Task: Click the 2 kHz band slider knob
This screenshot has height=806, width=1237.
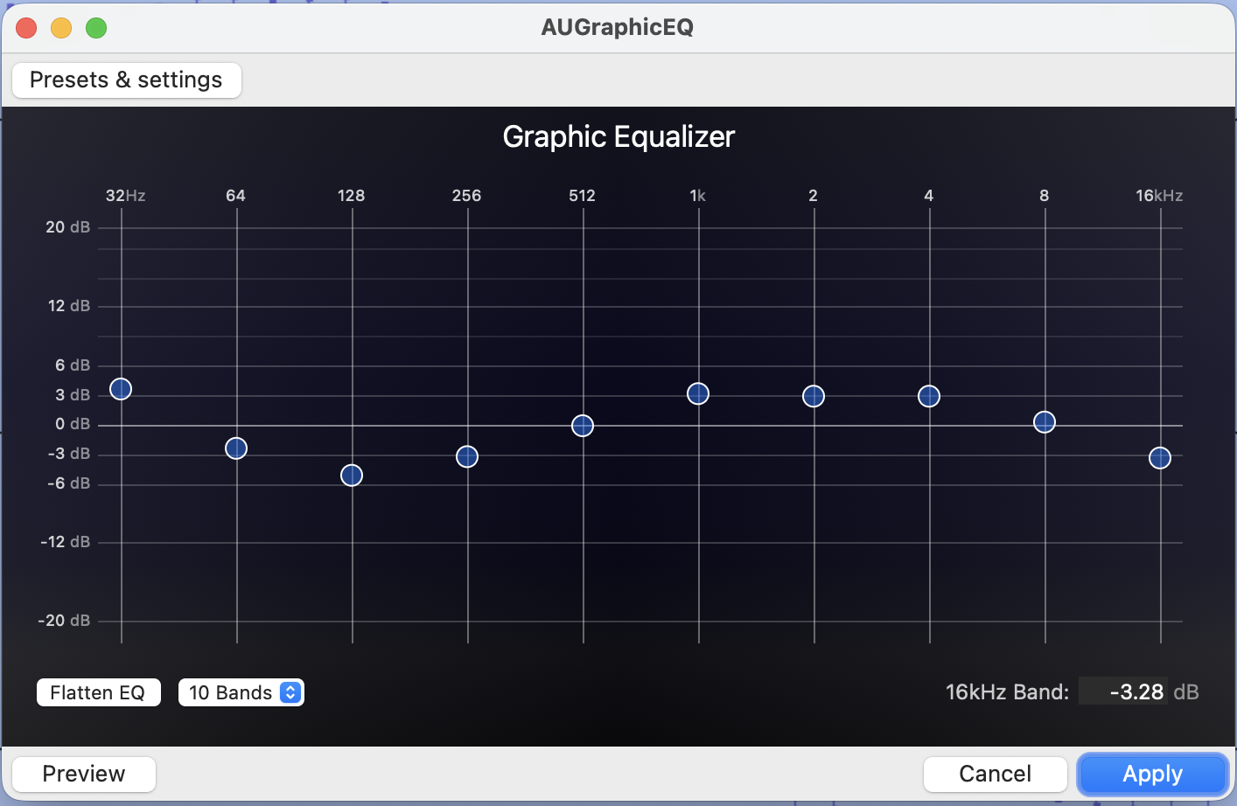Action: click(x=814, y=397)
